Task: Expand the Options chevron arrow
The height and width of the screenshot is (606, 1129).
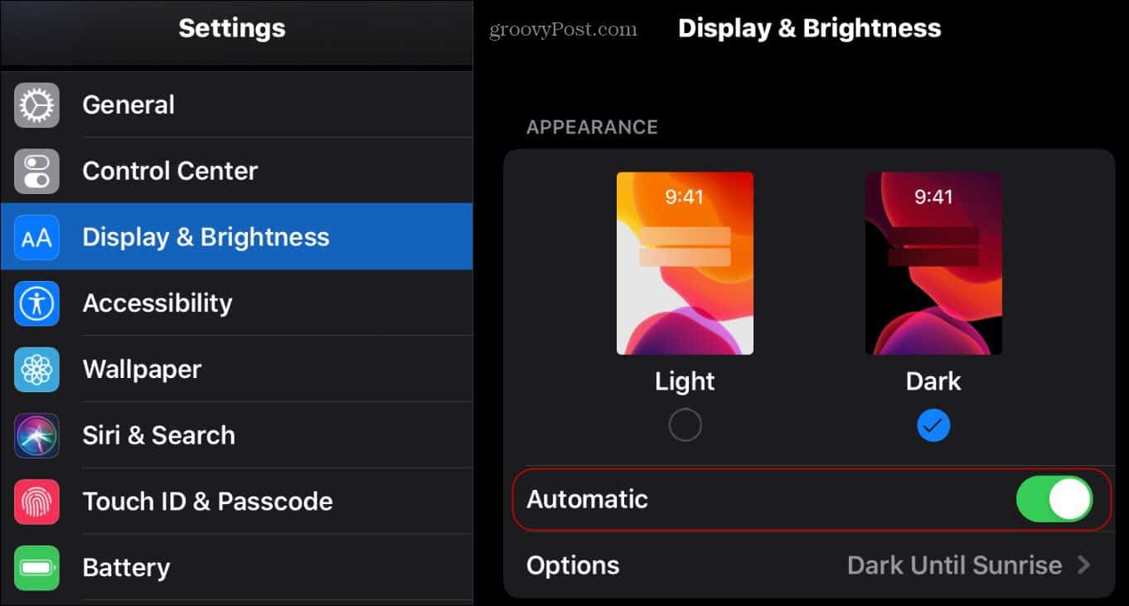Action: 1083,565
